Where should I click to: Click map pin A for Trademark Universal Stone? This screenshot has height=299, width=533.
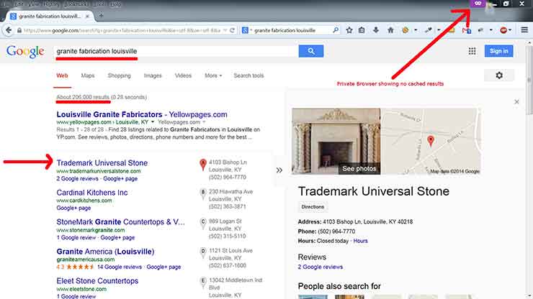click(203, 165)
